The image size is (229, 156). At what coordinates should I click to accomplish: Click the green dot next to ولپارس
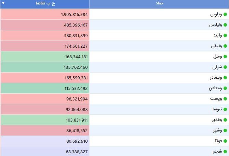225,25
